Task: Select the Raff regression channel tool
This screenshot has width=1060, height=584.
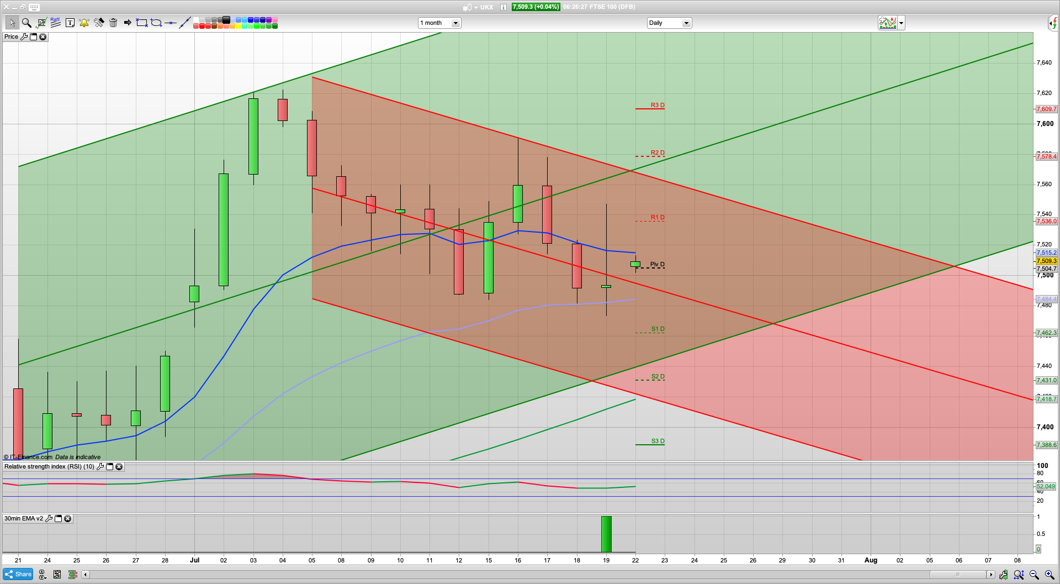Action: click(55, 22)
